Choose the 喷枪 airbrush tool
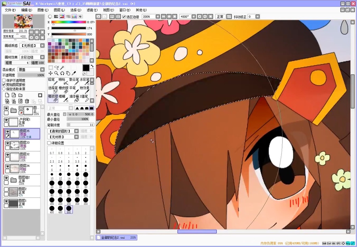357x247 pixels. click(63, 81)
